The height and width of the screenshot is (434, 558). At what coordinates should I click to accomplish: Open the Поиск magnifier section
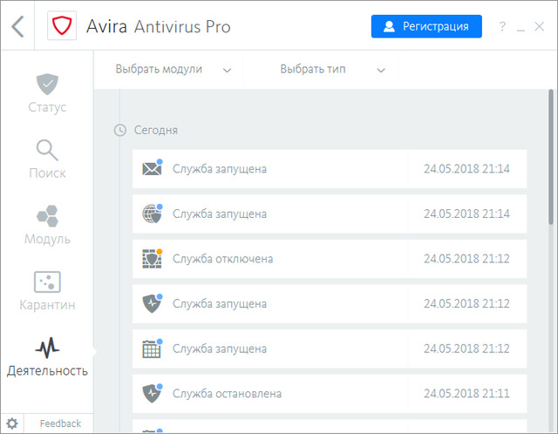tap(47, 159)
